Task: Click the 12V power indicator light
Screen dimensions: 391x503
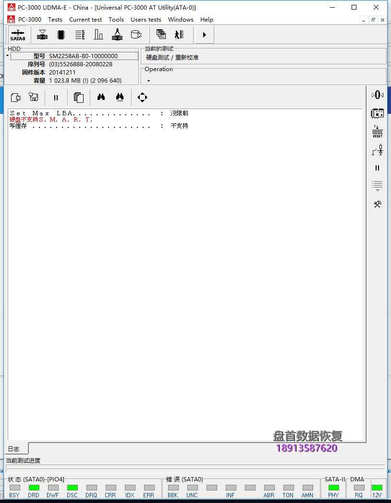Action: click(377, 488)
